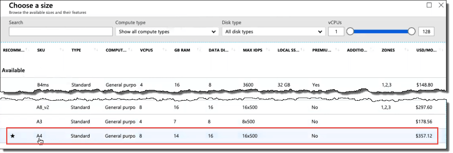
Task: Close the Choose a size blade
Action: (441, 5)
